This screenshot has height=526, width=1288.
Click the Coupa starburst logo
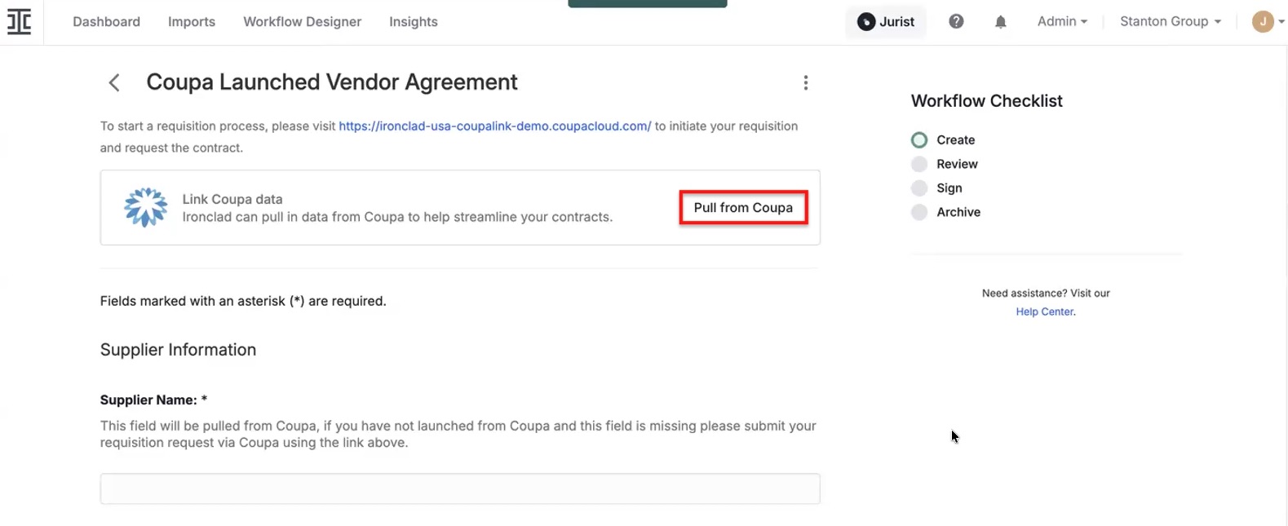click(145, 207)
